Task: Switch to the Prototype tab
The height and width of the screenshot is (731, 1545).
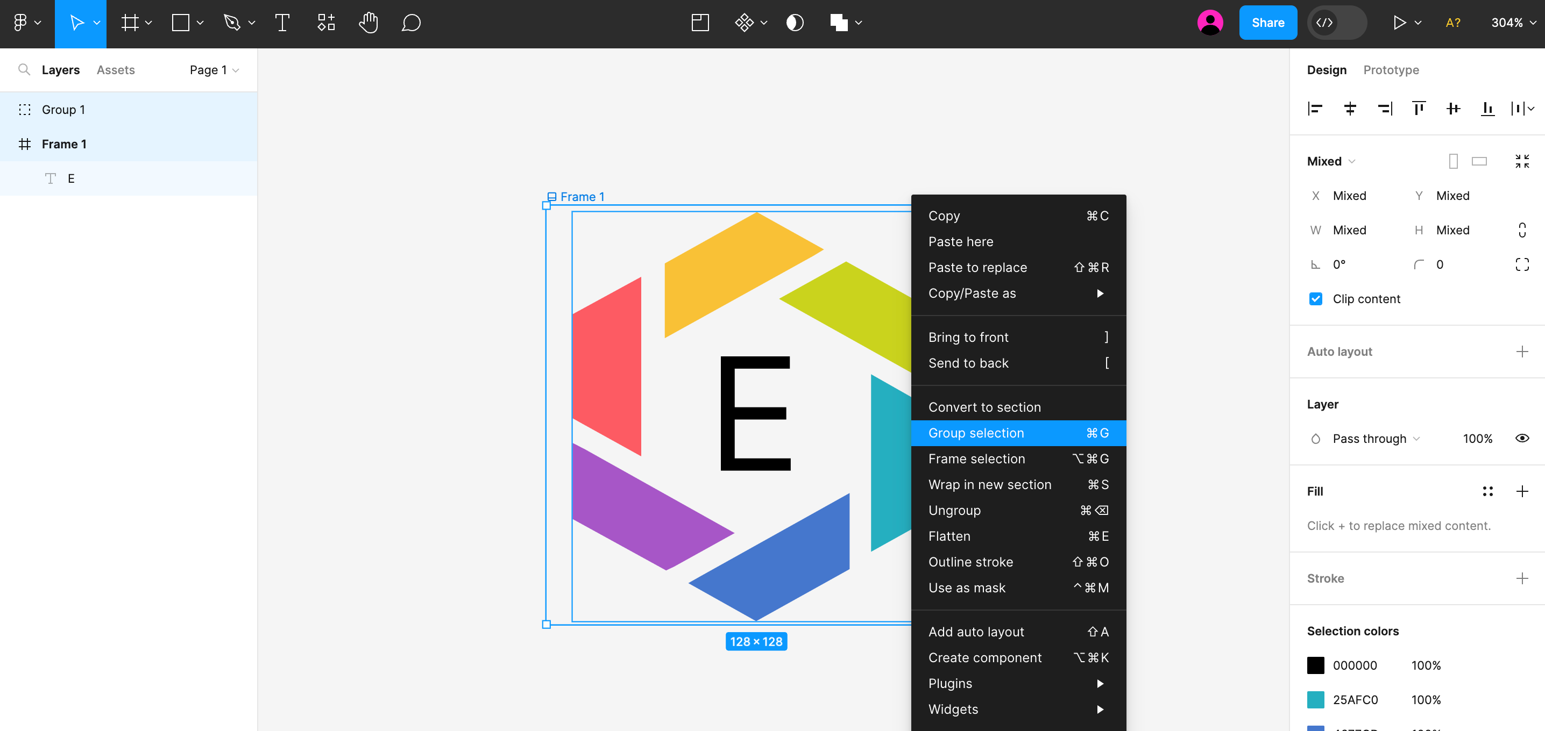Action: tap(1391, 69)
